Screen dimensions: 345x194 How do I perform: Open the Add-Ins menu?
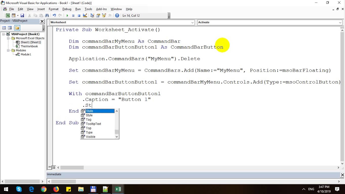pos(101,9)
